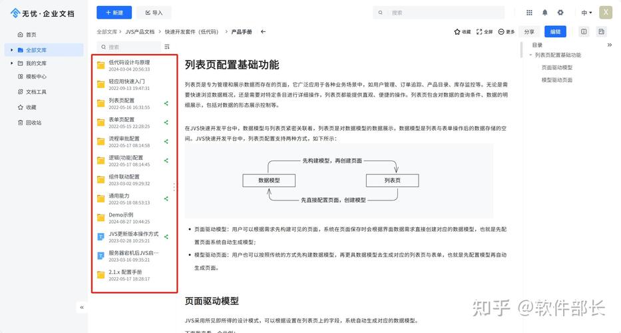Expand the 我的文库 tree node
621x333 pixels.
click(x=11, y=63)
